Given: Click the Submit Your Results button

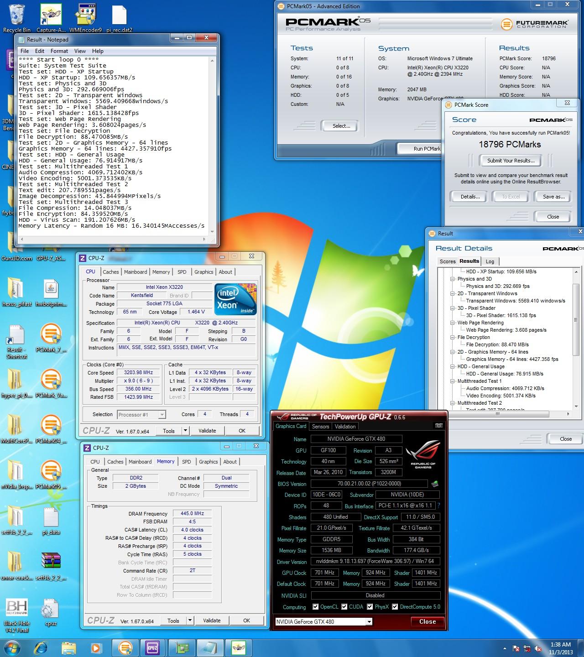Looking at the screenshot, I should [x=511, y=161].
